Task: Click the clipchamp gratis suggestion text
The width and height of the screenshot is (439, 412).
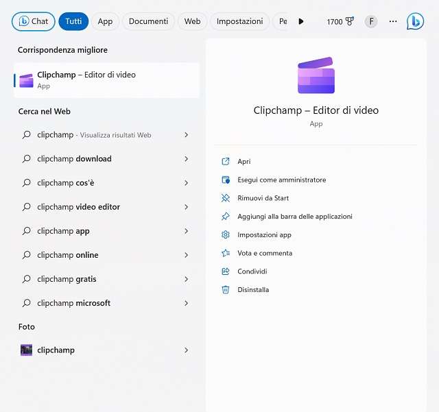Action: [67, 279]
